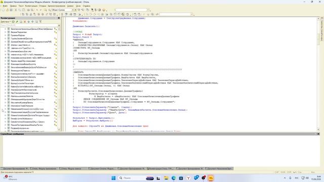Click the move up icon in configuration panel
Screen dimensions: 324x182
[x=29, y=22]
